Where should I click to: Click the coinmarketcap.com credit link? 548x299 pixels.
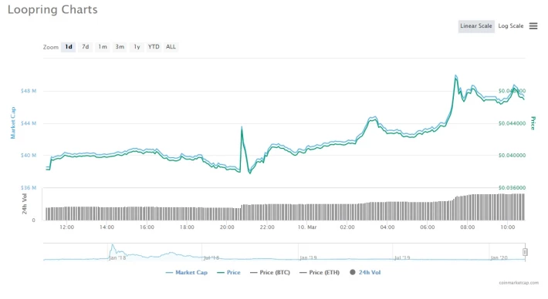coord(519,283)
